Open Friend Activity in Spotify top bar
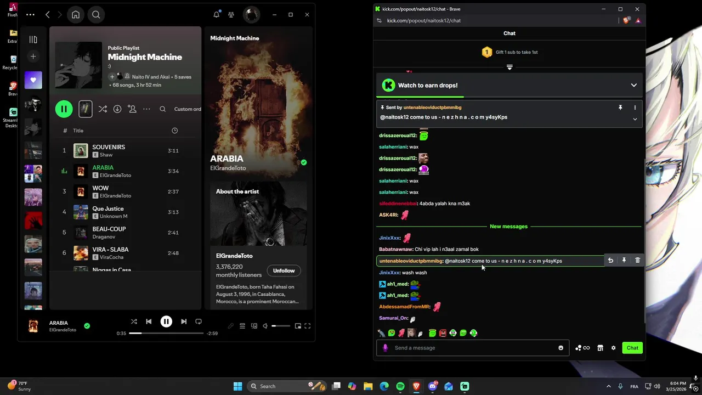702x395 pixels. click(231, 15)
